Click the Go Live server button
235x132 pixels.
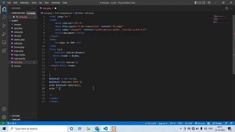[x=200, y=123]
